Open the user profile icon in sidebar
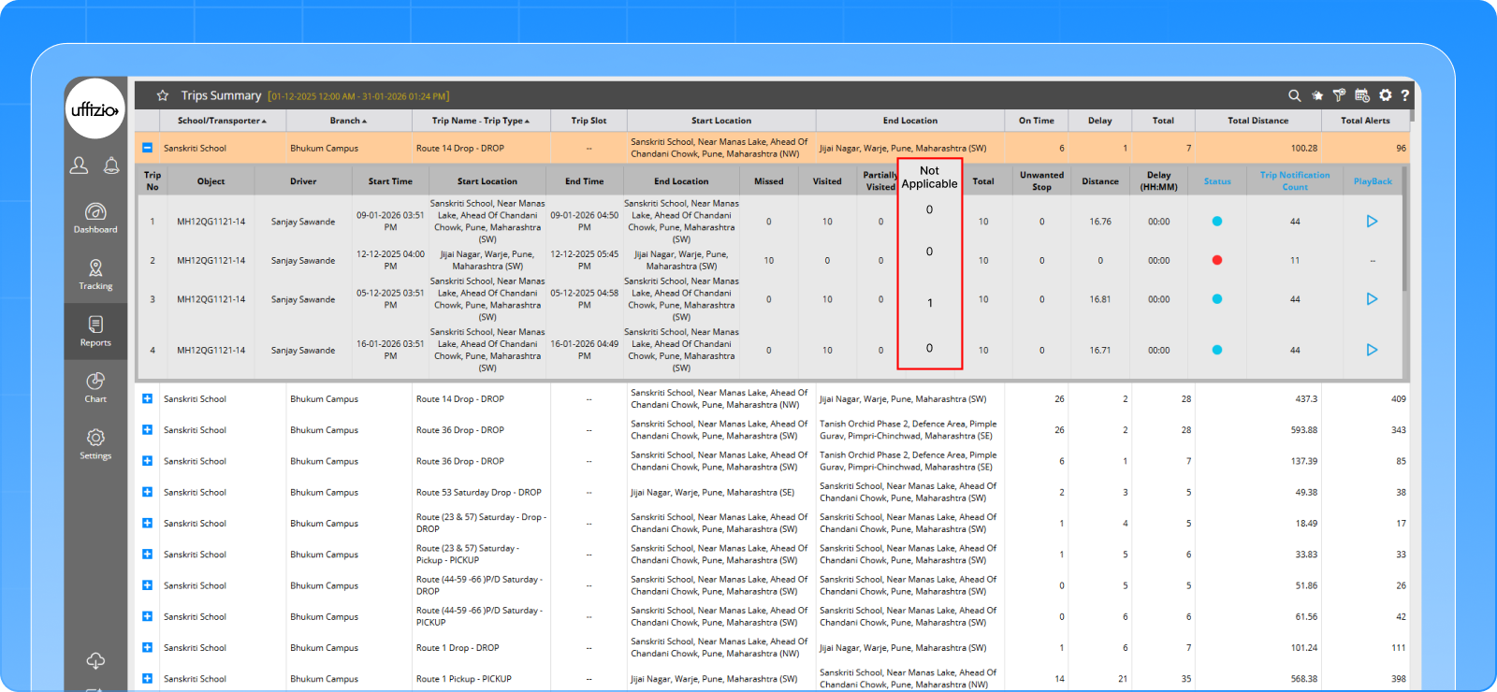Image resolution: width=1497 pixels, height=692 pixels. (x=80, y=166)
